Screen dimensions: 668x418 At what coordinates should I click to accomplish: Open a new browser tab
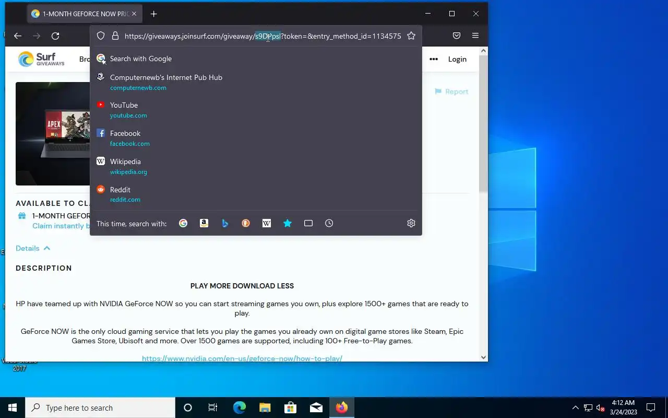[x=153, y=14]
